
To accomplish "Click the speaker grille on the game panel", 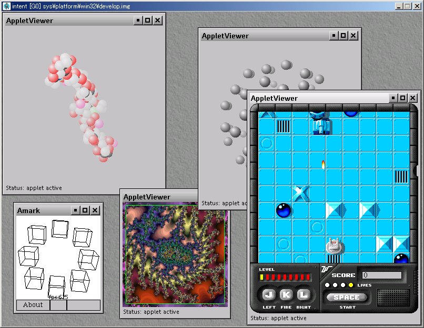I will pyautogui.click(x=393, y=297).
